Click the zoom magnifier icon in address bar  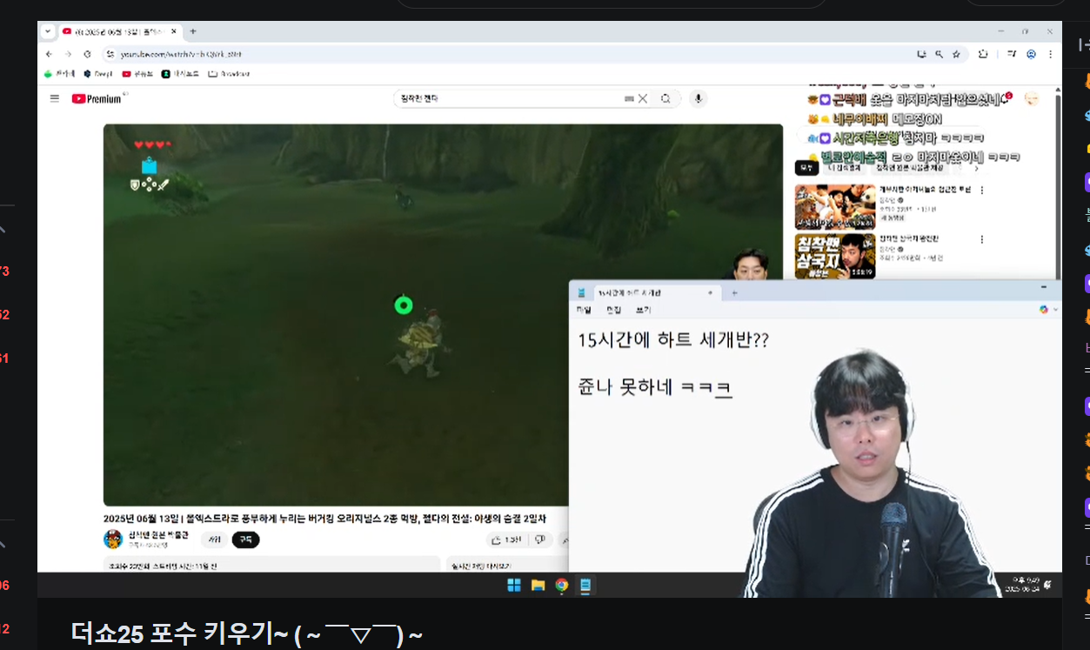tap(939, 54)
